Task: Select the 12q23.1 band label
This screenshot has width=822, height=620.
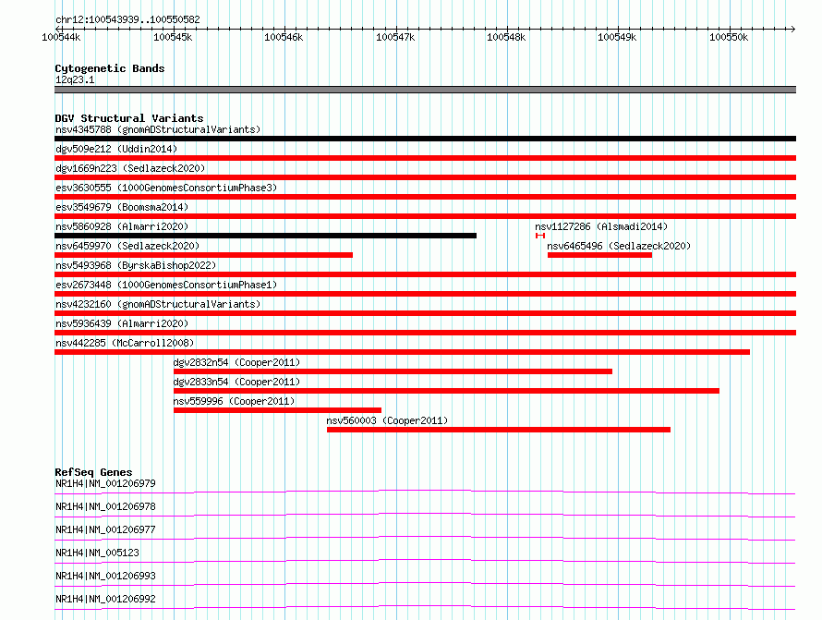Action: 75,79
